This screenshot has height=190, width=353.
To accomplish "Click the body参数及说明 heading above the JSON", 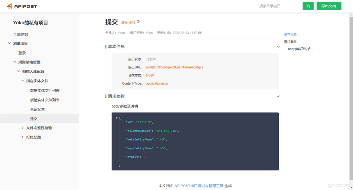I will pyautogui.click(x=125, y=106).
